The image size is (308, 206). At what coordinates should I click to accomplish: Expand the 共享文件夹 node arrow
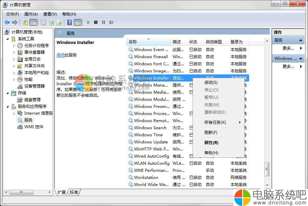coord(14,66)
